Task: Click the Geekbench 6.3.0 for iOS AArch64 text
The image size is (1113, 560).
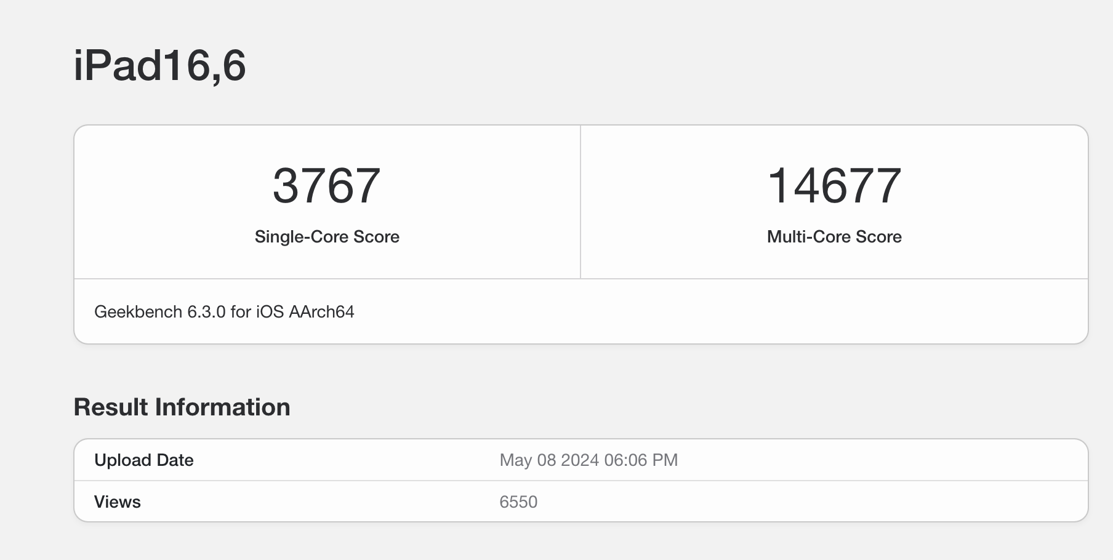Action: (224, 312)
